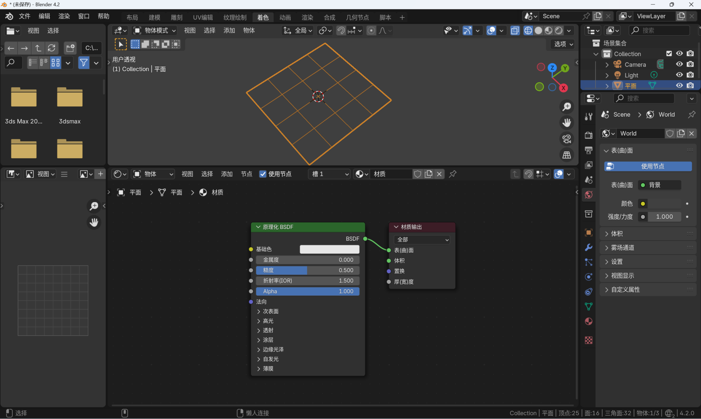Click the camera view icon in viewport
Image resolution: width=701 pixels, height=419 pixels.
(567, 139)
